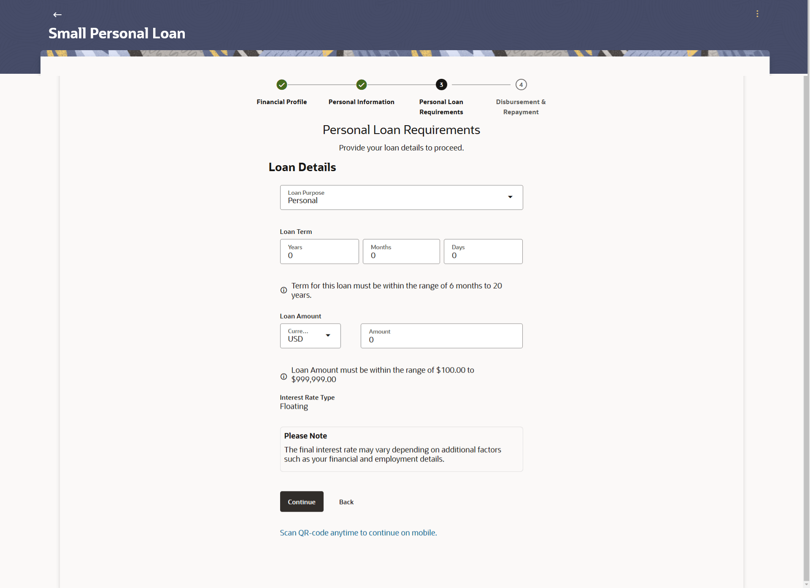The width and height of the screenshot is (810, 588).
Task: Select the Financial Profile step label
Action: (x=282, y=102)
